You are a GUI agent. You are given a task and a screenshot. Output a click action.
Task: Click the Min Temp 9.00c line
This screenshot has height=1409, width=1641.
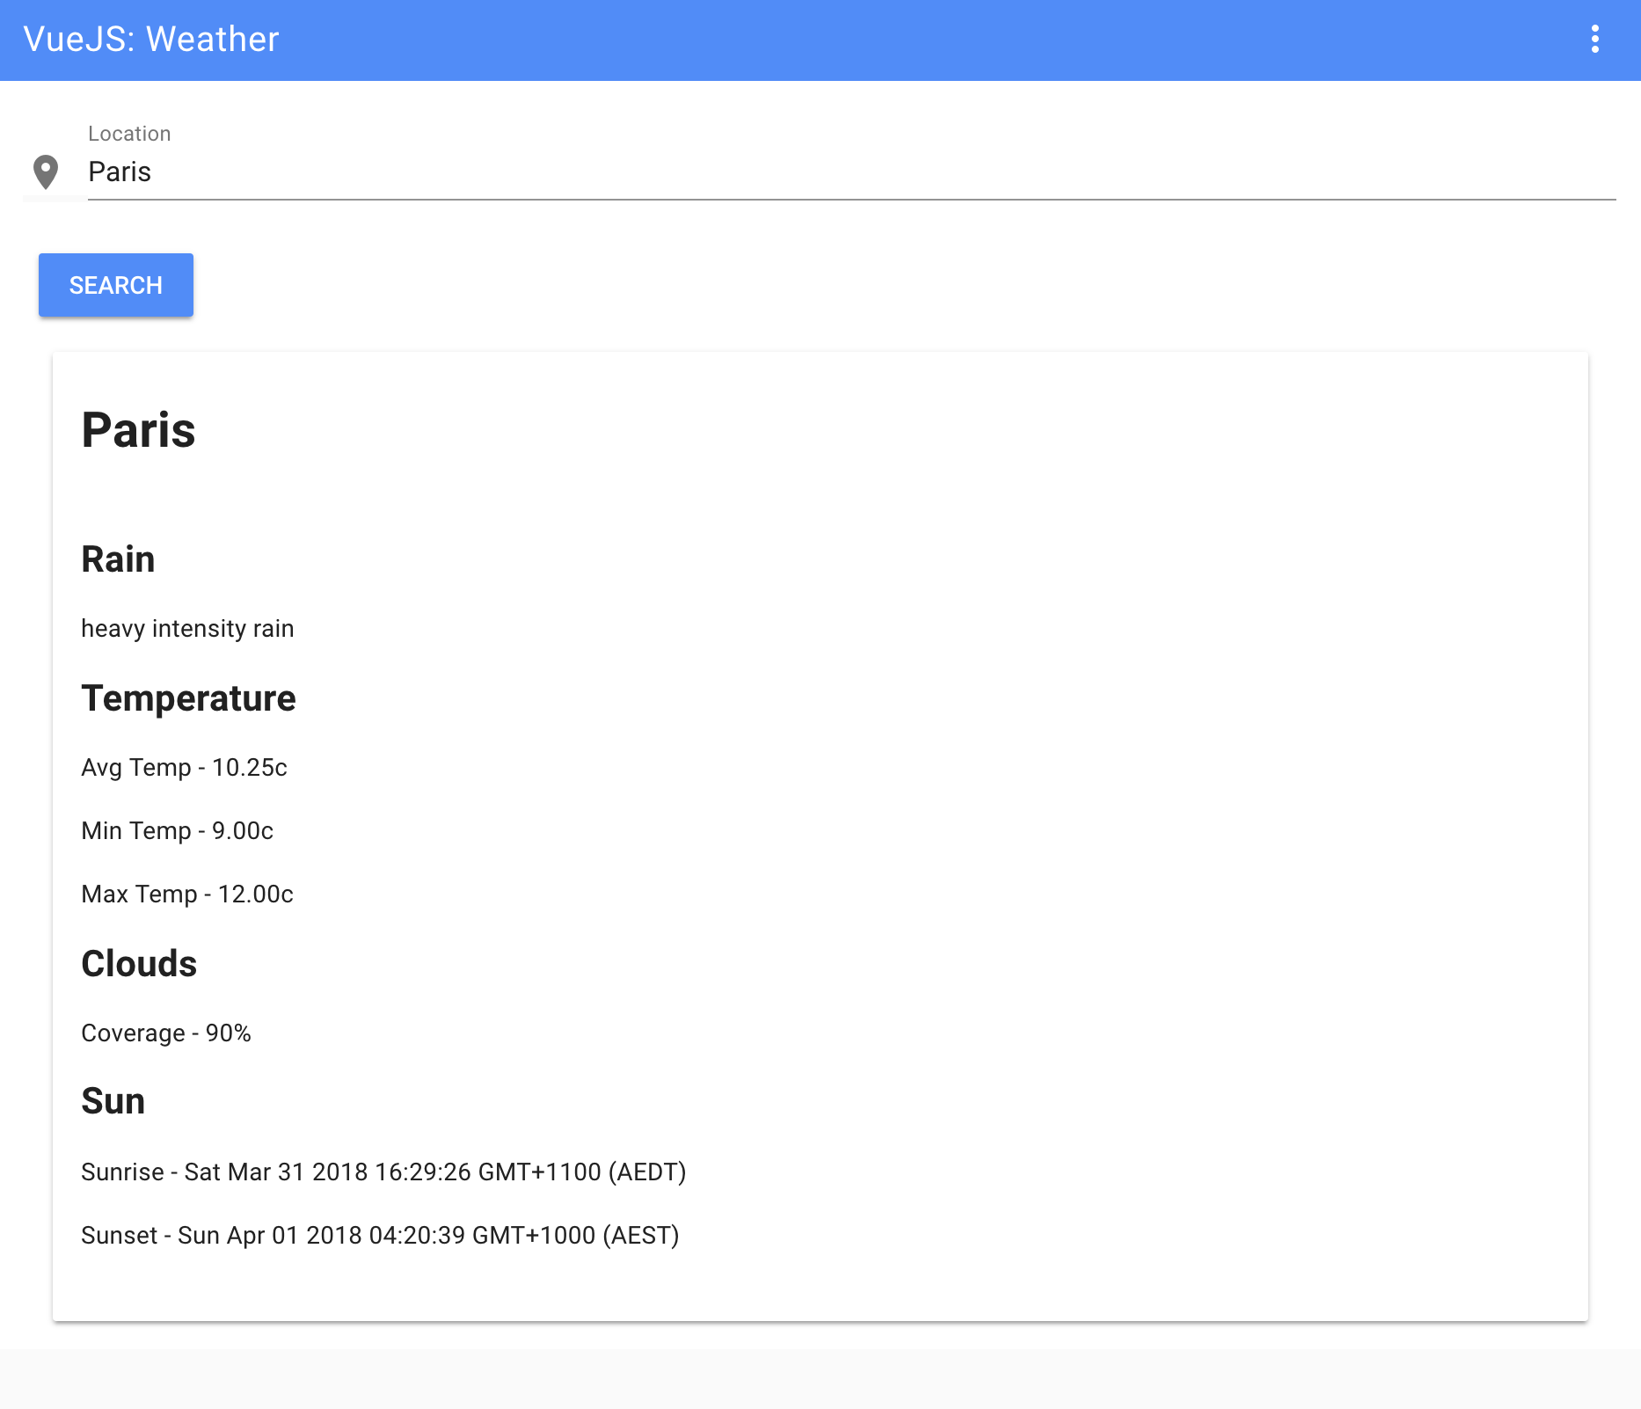[x=177, y=831]
